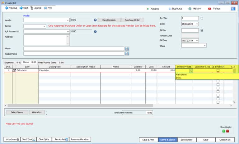Click the Next arrow icon
This screenshot has width=239, height=144.
point(21,8)
